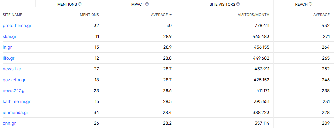Open the in.gr site link
The image size is (336, 128).
pyautogui.click(x=7, y=47)
